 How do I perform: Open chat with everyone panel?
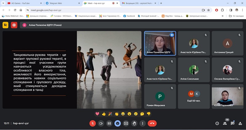click(x=232, y=124)
